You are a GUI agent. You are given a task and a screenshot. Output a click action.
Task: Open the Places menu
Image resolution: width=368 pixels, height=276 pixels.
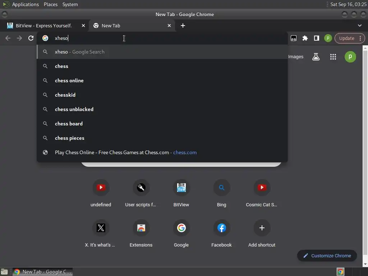tap(51, 4)
